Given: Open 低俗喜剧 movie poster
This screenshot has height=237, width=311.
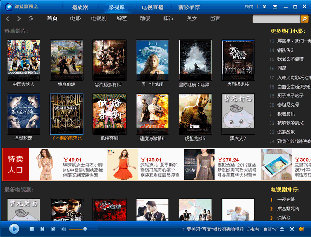Looking at the screenshot, I should point(109,114).
